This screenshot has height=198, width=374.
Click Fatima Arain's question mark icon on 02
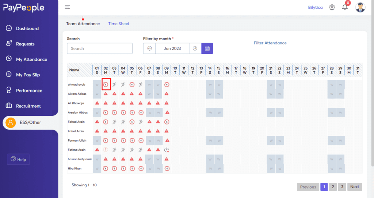(x=106, y=150)
